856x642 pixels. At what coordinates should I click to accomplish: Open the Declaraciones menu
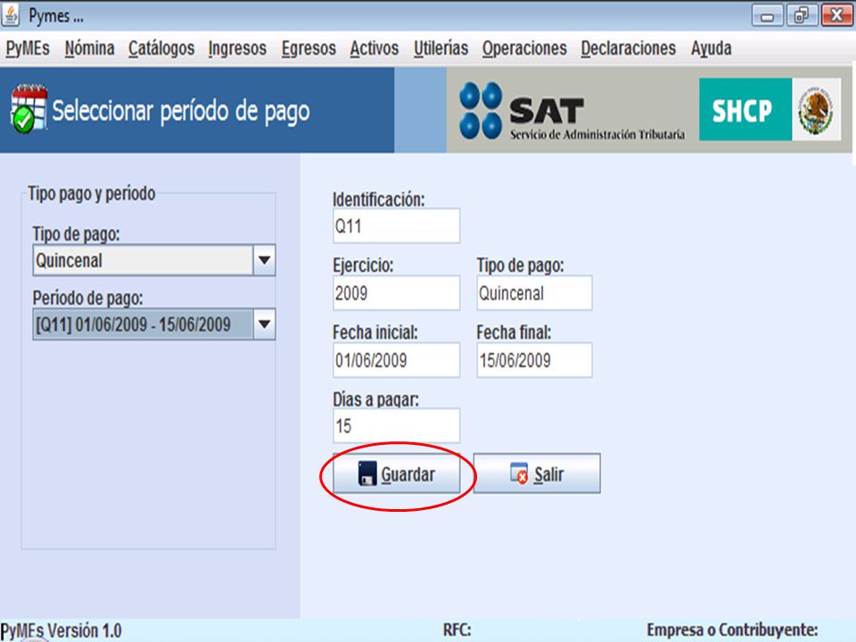point(629,48)
